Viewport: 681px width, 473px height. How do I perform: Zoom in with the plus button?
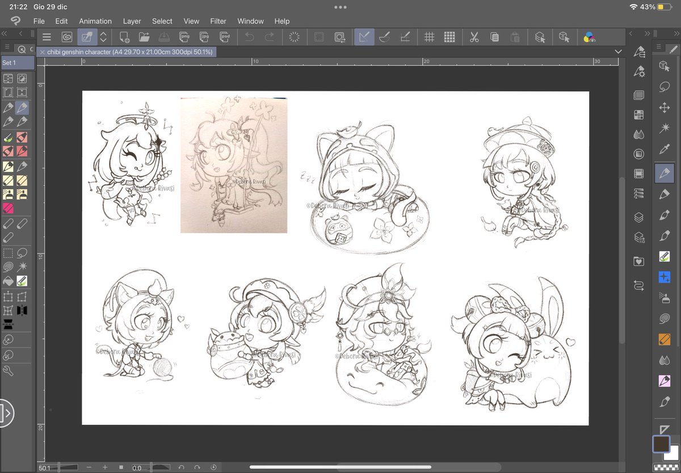(x=105, y=468)
